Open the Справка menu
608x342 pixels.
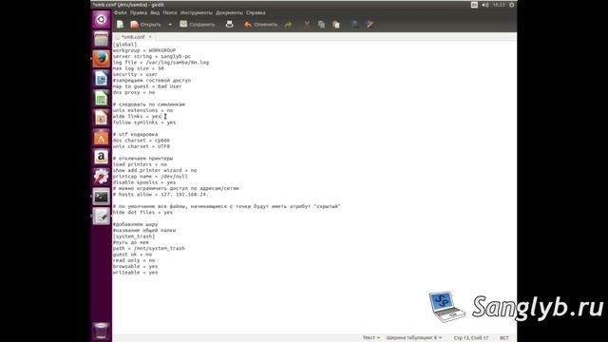[256, 12]
